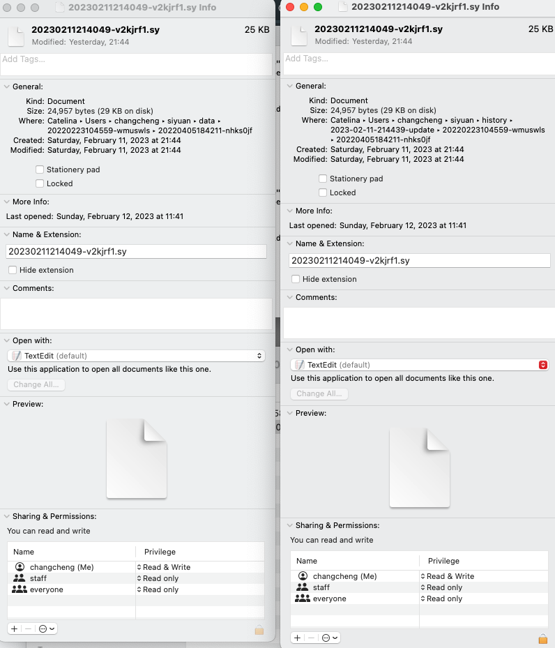Click changcheng user icon in left window
This screenshot has height=648, width=555.
[x=20, y=566]
